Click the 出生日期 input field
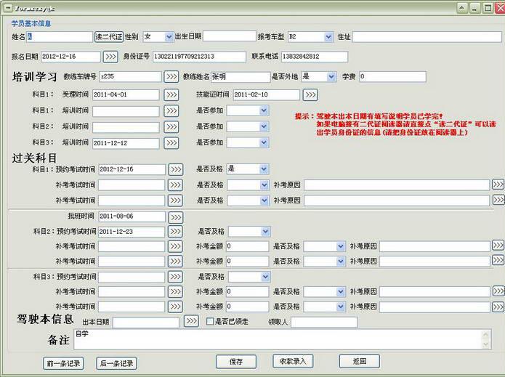Screen dimensions: 505x377 [x=230, y=36]
